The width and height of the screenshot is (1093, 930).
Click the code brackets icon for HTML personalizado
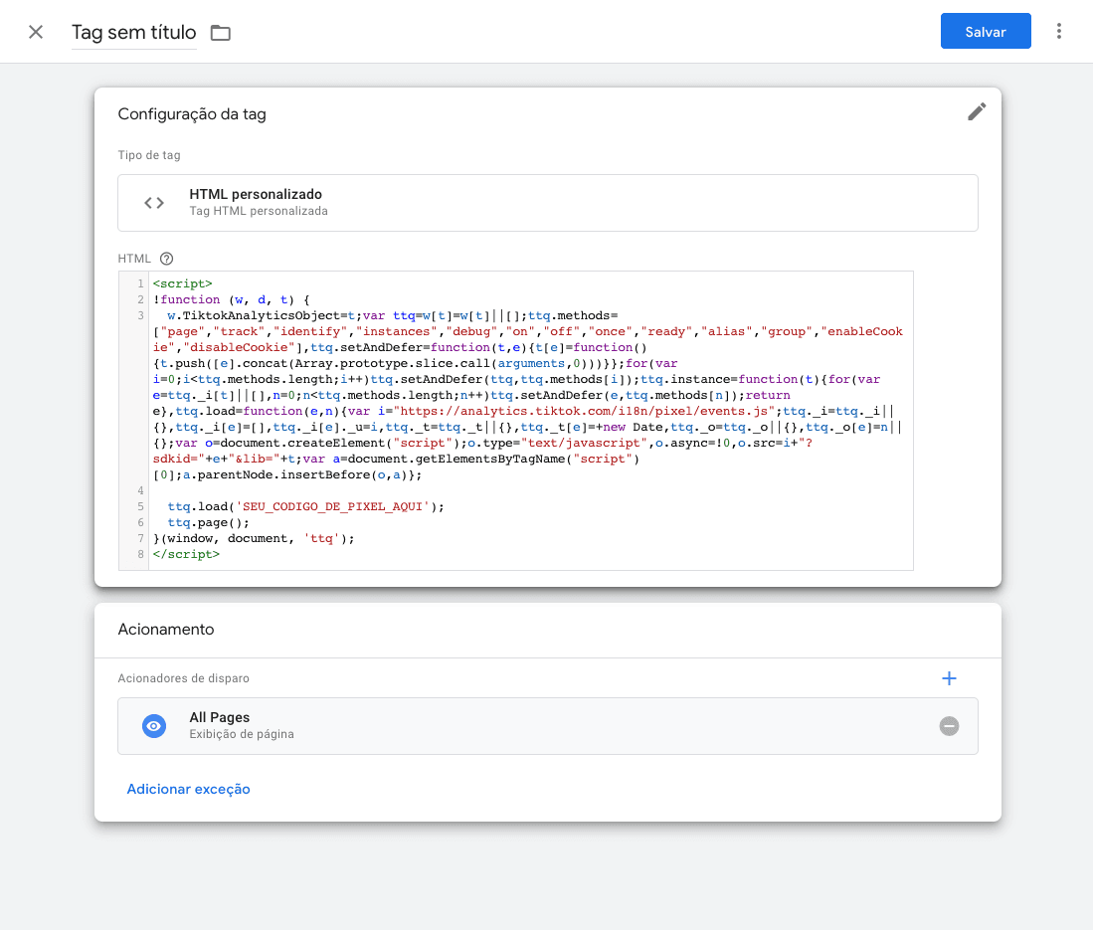click(154, 203)
